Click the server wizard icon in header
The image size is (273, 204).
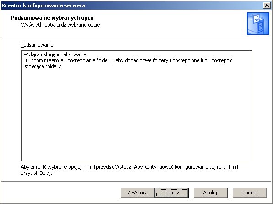coord(258,23)
